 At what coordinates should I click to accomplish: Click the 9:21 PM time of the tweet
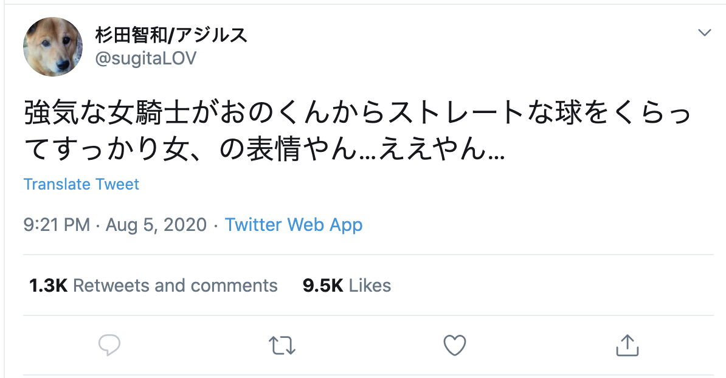pyautogui.click(x=57, y=225)
